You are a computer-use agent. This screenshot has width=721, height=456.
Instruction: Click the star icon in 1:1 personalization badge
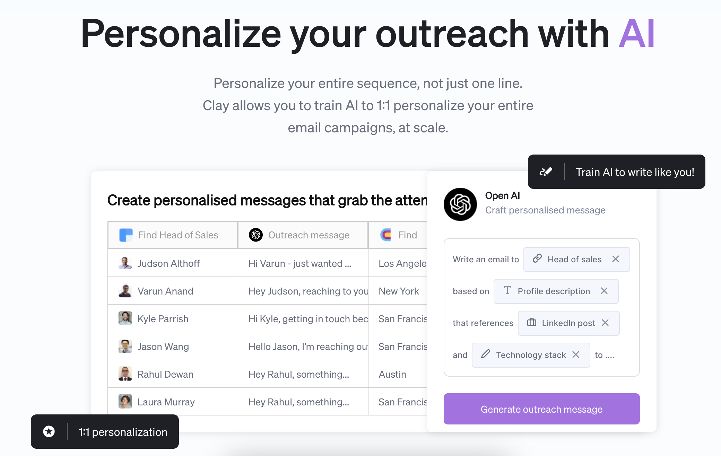49,432
